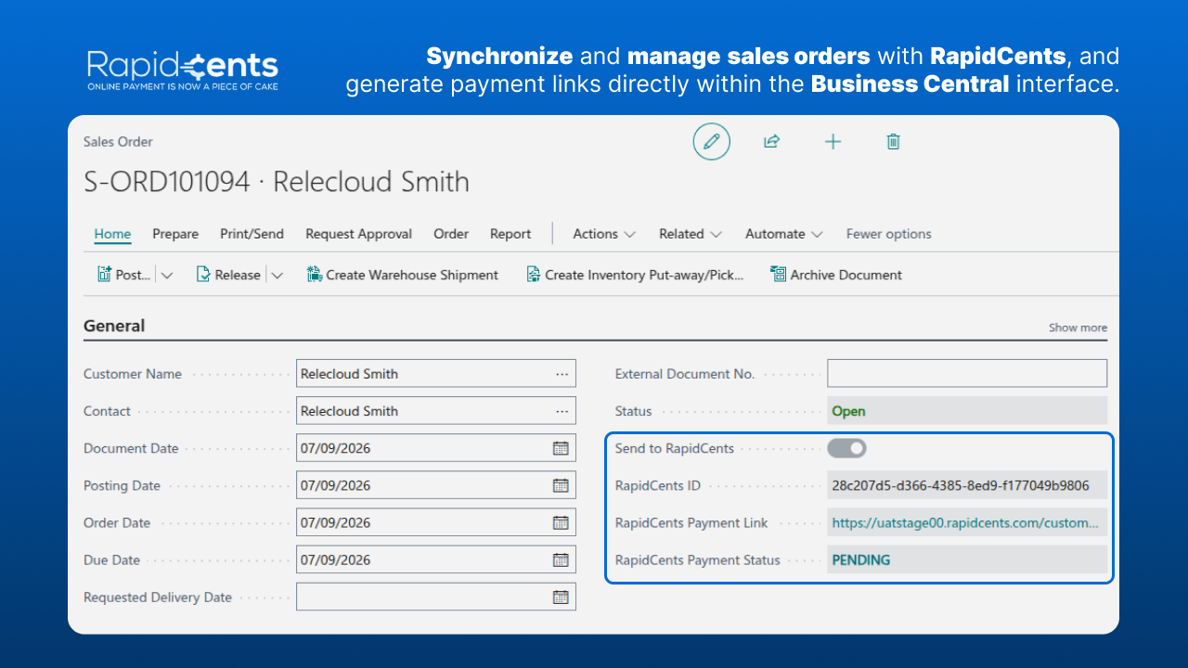Click the Post action icon
The width and height of the screenshot is (1188, 668).
(x=104, y=275)
